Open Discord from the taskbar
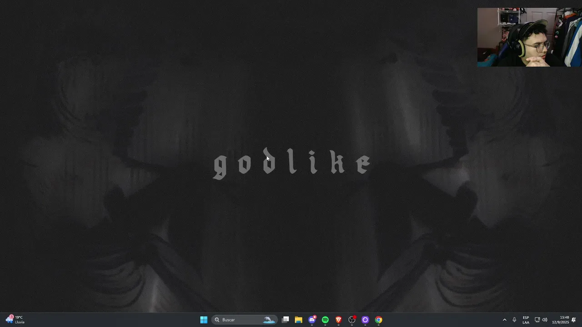 [312, 320]
